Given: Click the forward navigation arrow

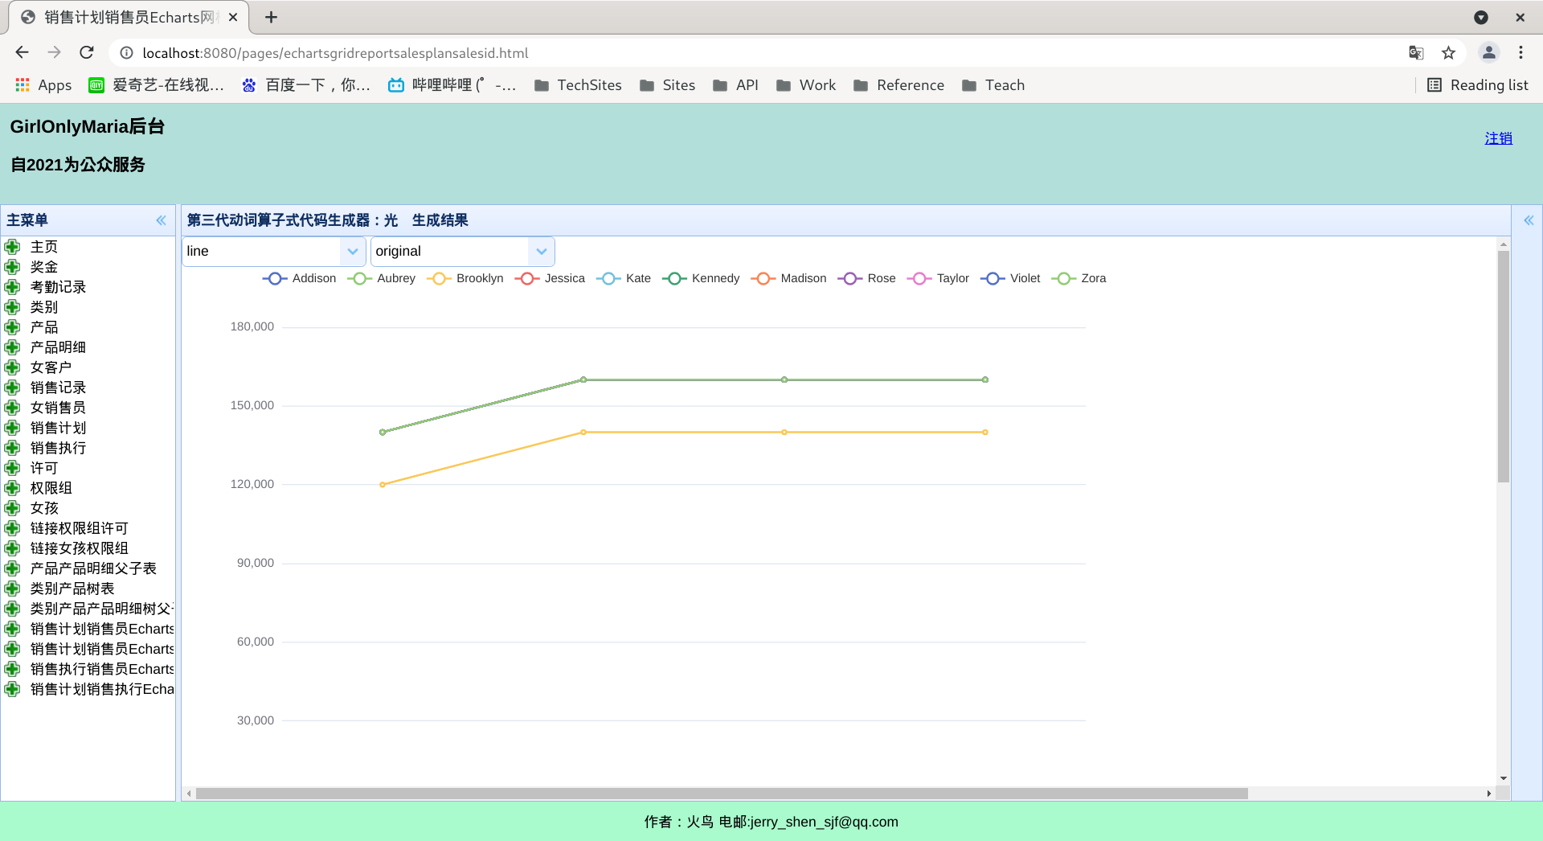Looking at the screenshot, I should [54, 53].
